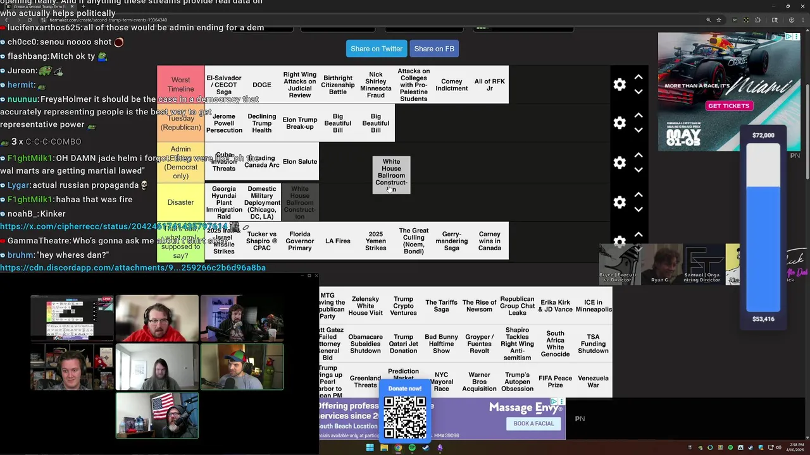Open Chrome from taskbar
Image resolution: width=810 pixels, height=455 pixels.
[398, 448]
